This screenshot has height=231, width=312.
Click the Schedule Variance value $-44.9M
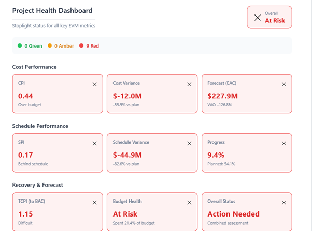point(127,155)
